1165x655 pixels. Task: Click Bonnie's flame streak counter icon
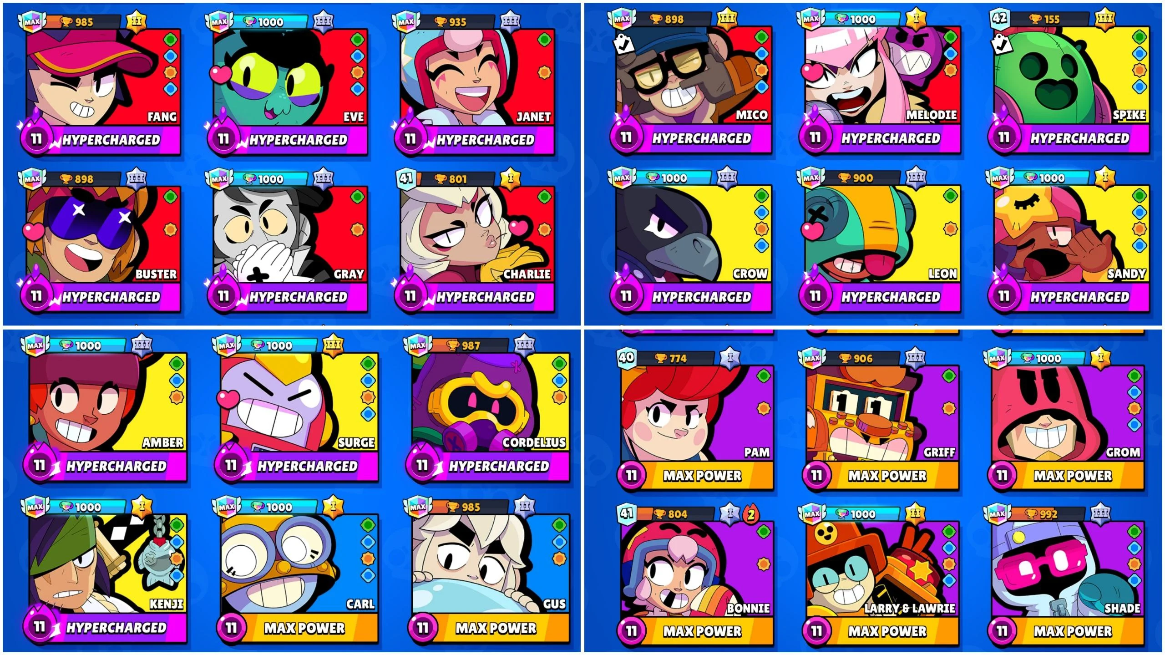751,514
